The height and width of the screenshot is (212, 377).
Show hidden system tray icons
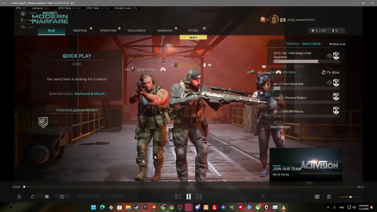[x=328, y=207]
